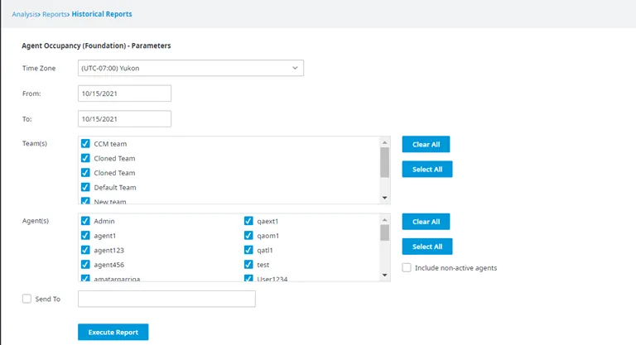Enable Include non-active agents

tap(407, 267)
